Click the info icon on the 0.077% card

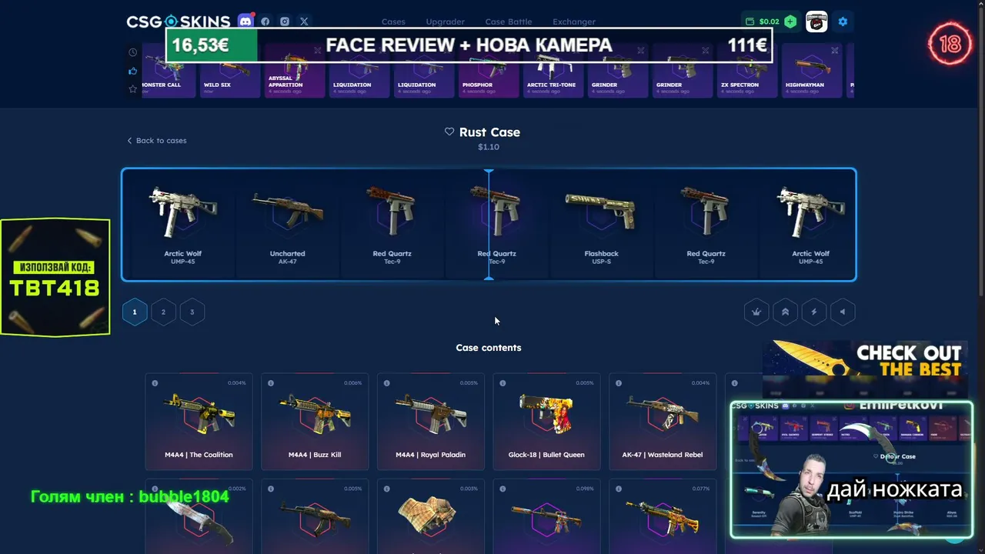pyautogui.click(x=619, y=489)
